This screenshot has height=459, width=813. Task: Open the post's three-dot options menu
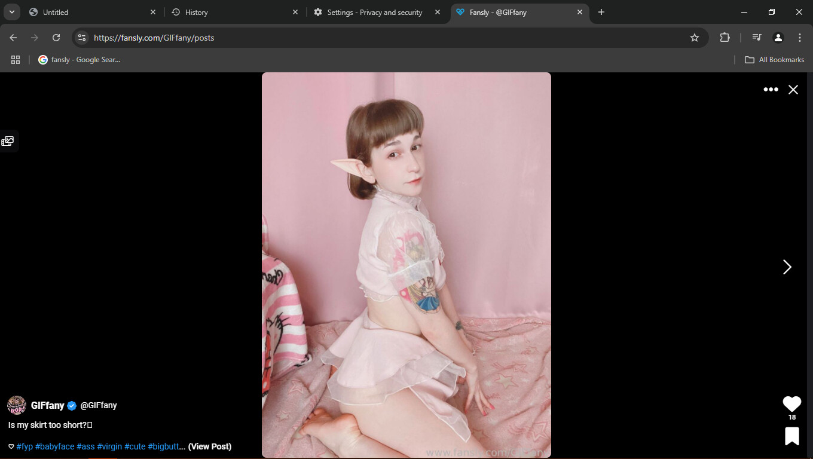(x=771, y=90)
